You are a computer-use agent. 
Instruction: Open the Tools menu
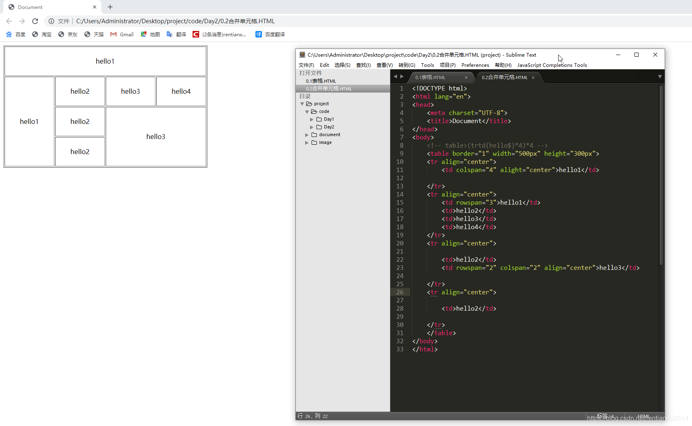pyautogui.click(x=427, y=65)
